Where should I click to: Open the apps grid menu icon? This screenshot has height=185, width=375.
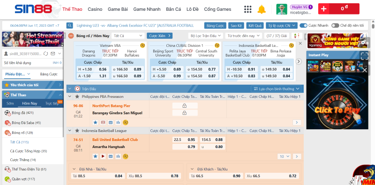pyautogui.click(x=248, y=9)
